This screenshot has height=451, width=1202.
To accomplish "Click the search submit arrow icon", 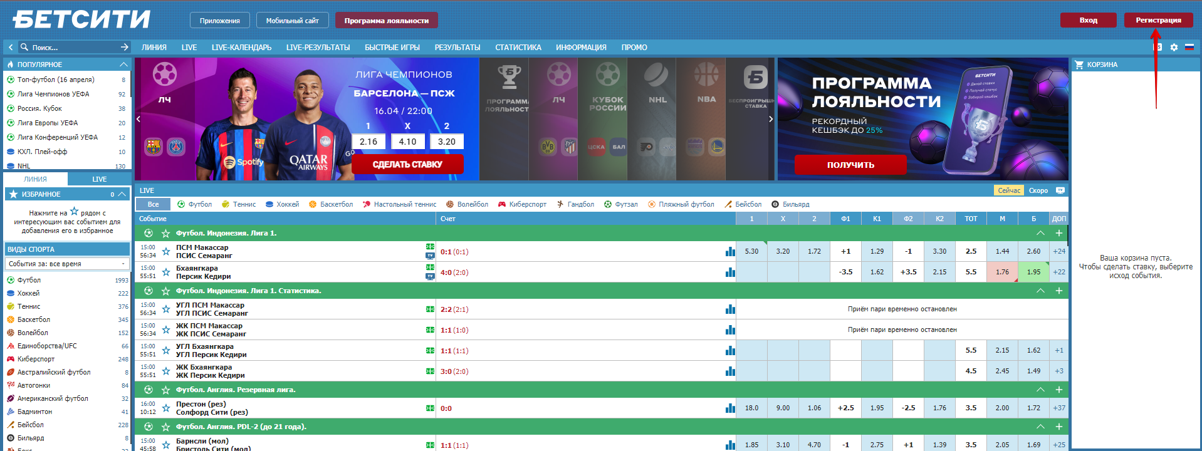I will 124,48.
